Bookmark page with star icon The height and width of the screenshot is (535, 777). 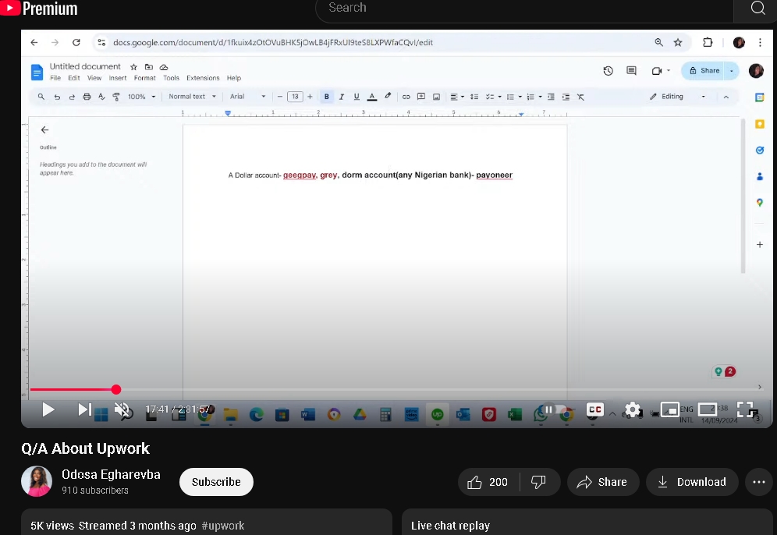point(678,43)
